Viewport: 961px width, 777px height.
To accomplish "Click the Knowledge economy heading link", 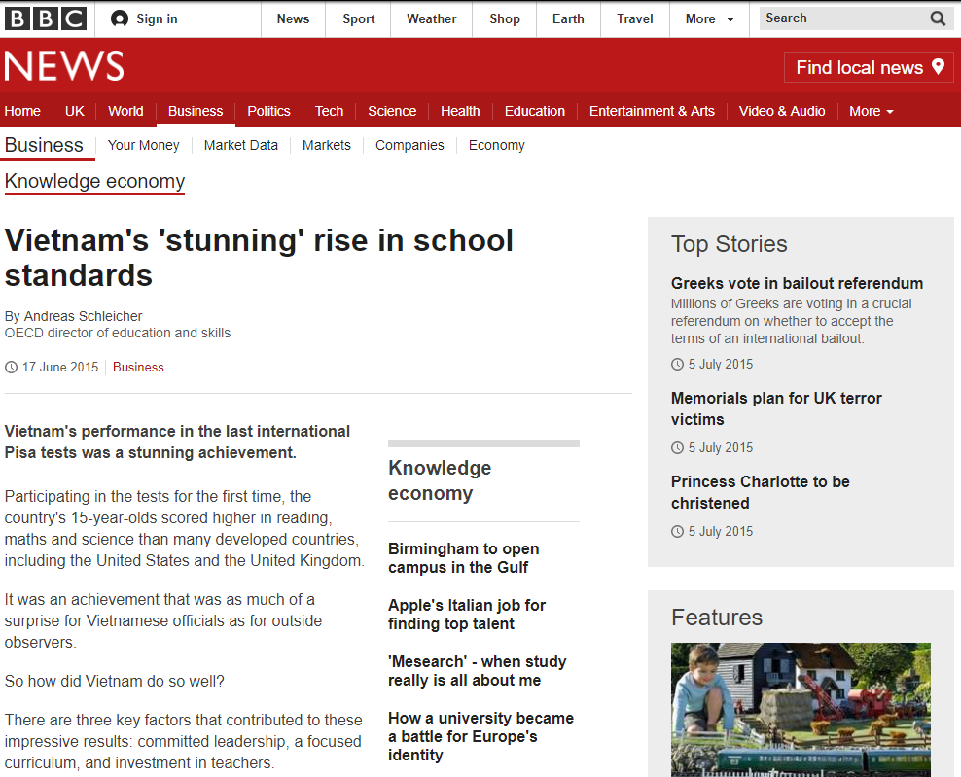I will pos(94,182).
